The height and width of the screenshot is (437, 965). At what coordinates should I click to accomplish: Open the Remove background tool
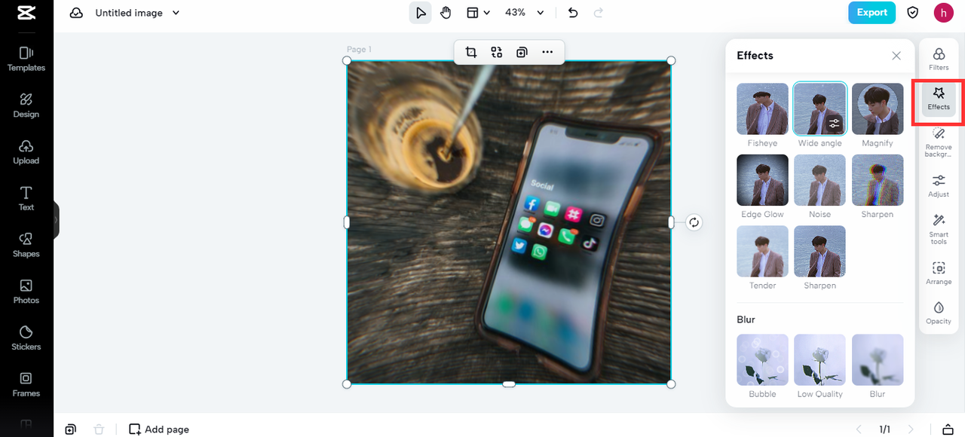point(939,140)
